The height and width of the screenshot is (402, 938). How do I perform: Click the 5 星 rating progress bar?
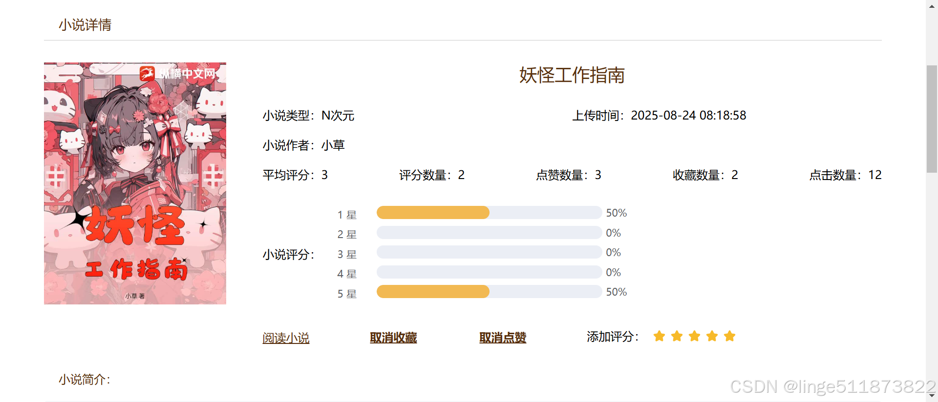coord(489,292)
